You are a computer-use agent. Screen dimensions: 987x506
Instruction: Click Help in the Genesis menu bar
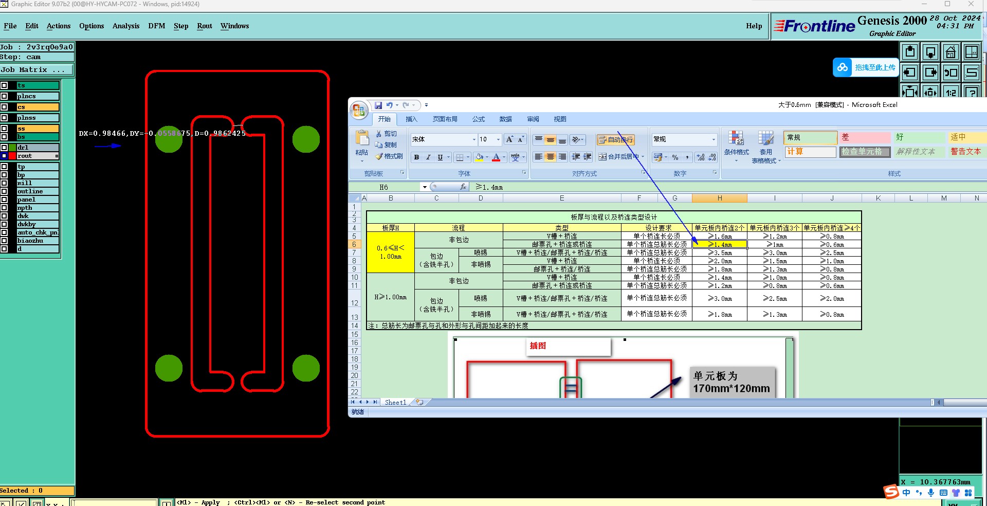(x=754, y=26)
